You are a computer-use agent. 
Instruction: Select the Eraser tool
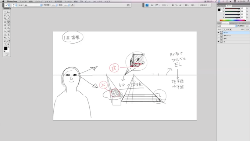[x=5, y=28]
